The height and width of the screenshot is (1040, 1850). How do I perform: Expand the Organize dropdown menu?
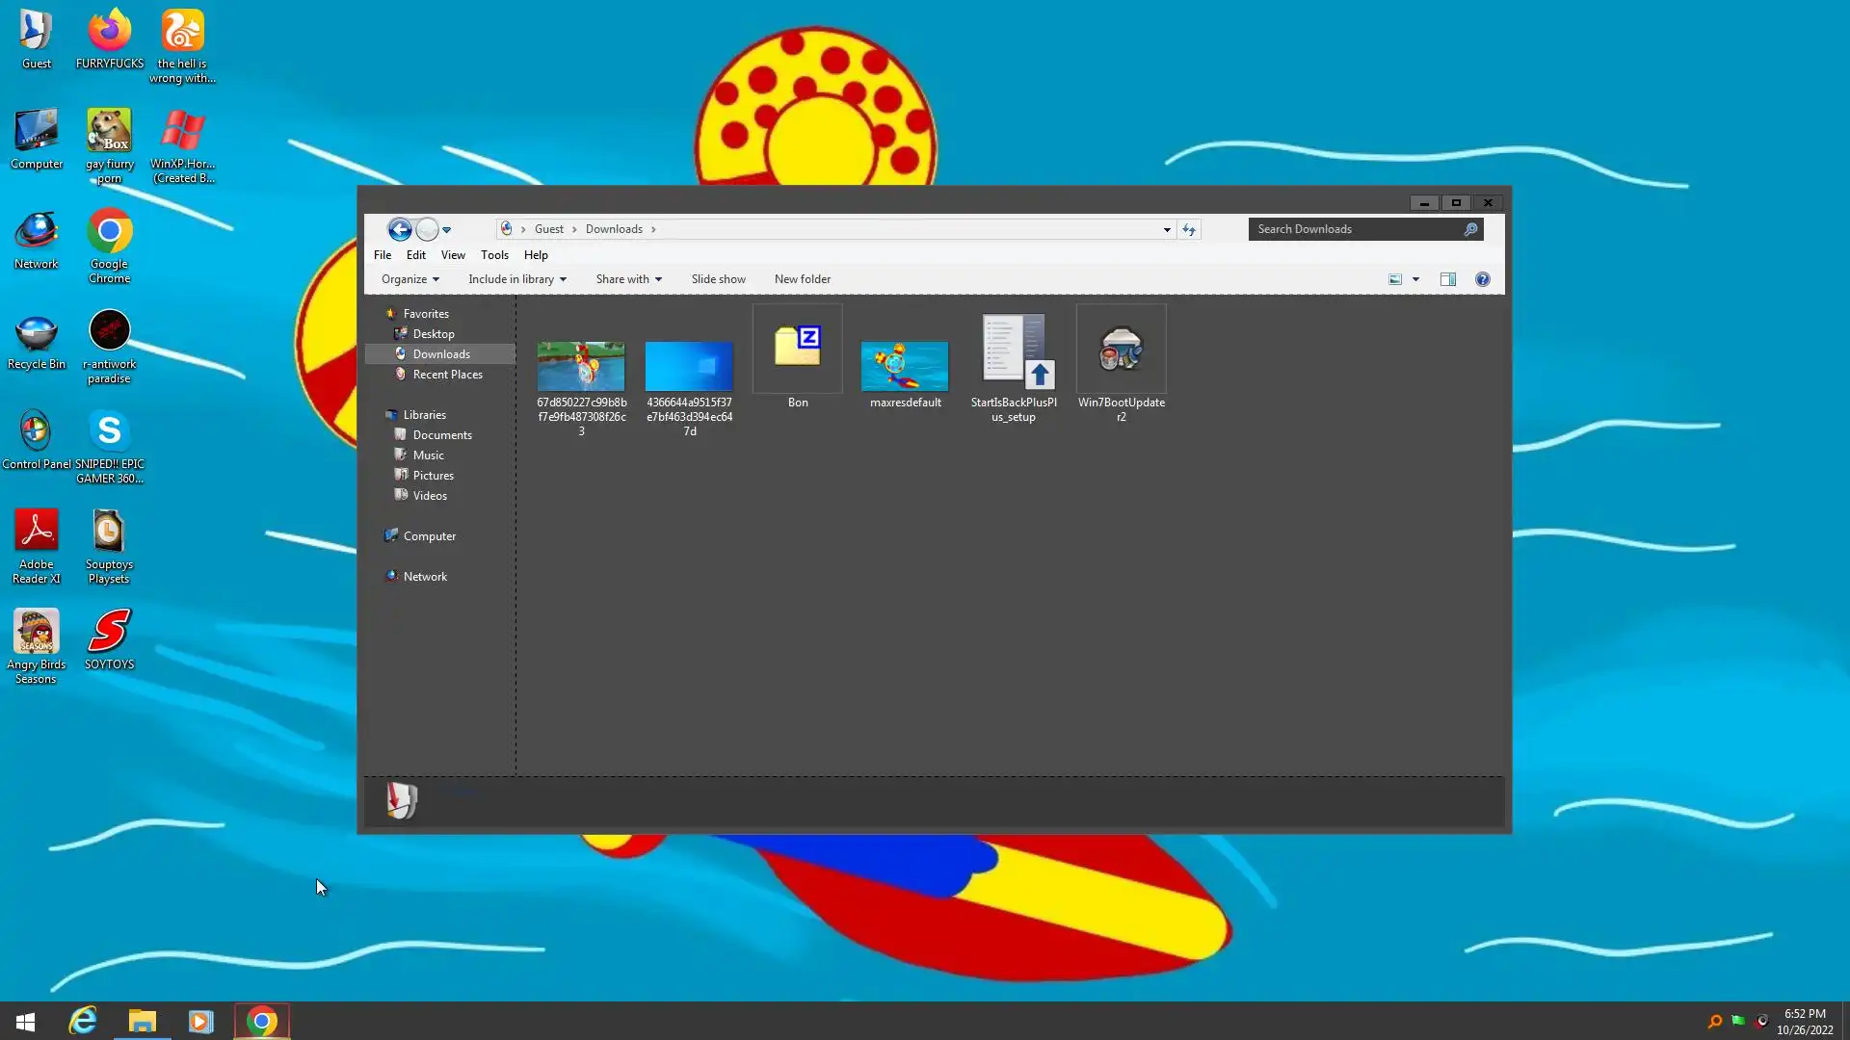(410, 279)
